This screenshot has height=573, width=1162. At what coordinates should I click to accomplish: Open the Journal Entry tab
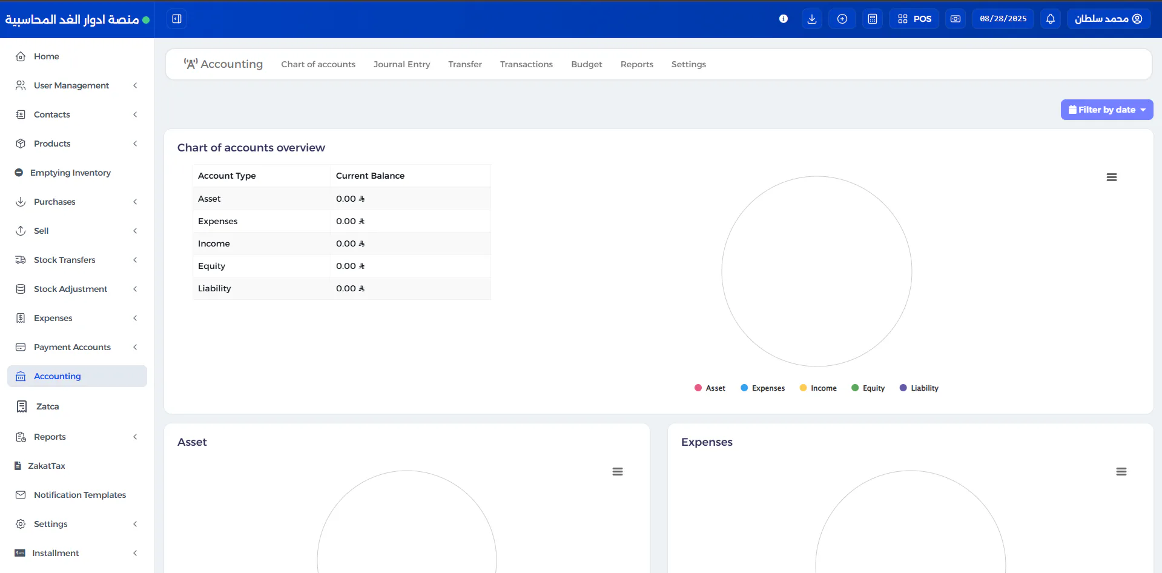pyautogui.click(x=401, y=64)
